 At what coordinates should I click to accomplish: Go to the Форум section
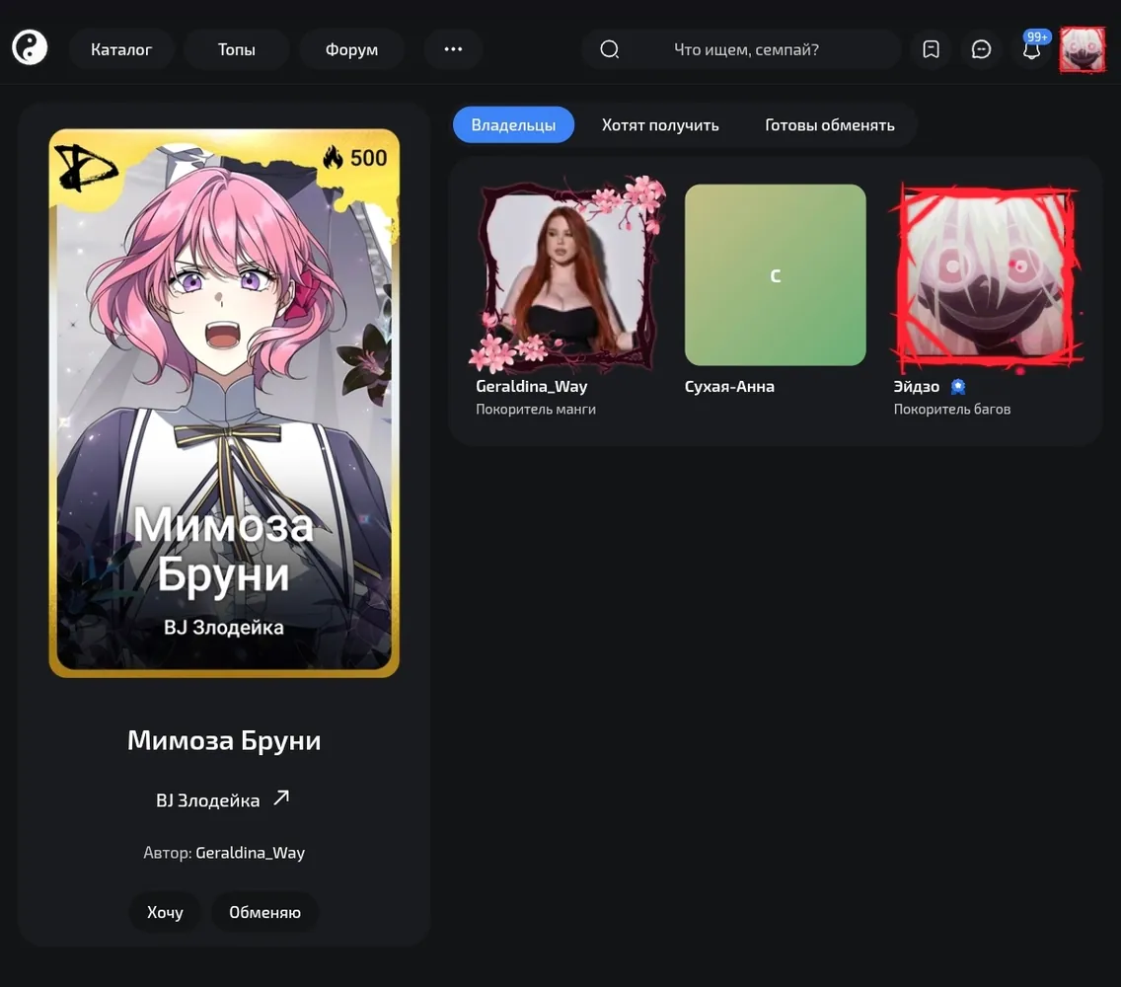tap(351, 49)
